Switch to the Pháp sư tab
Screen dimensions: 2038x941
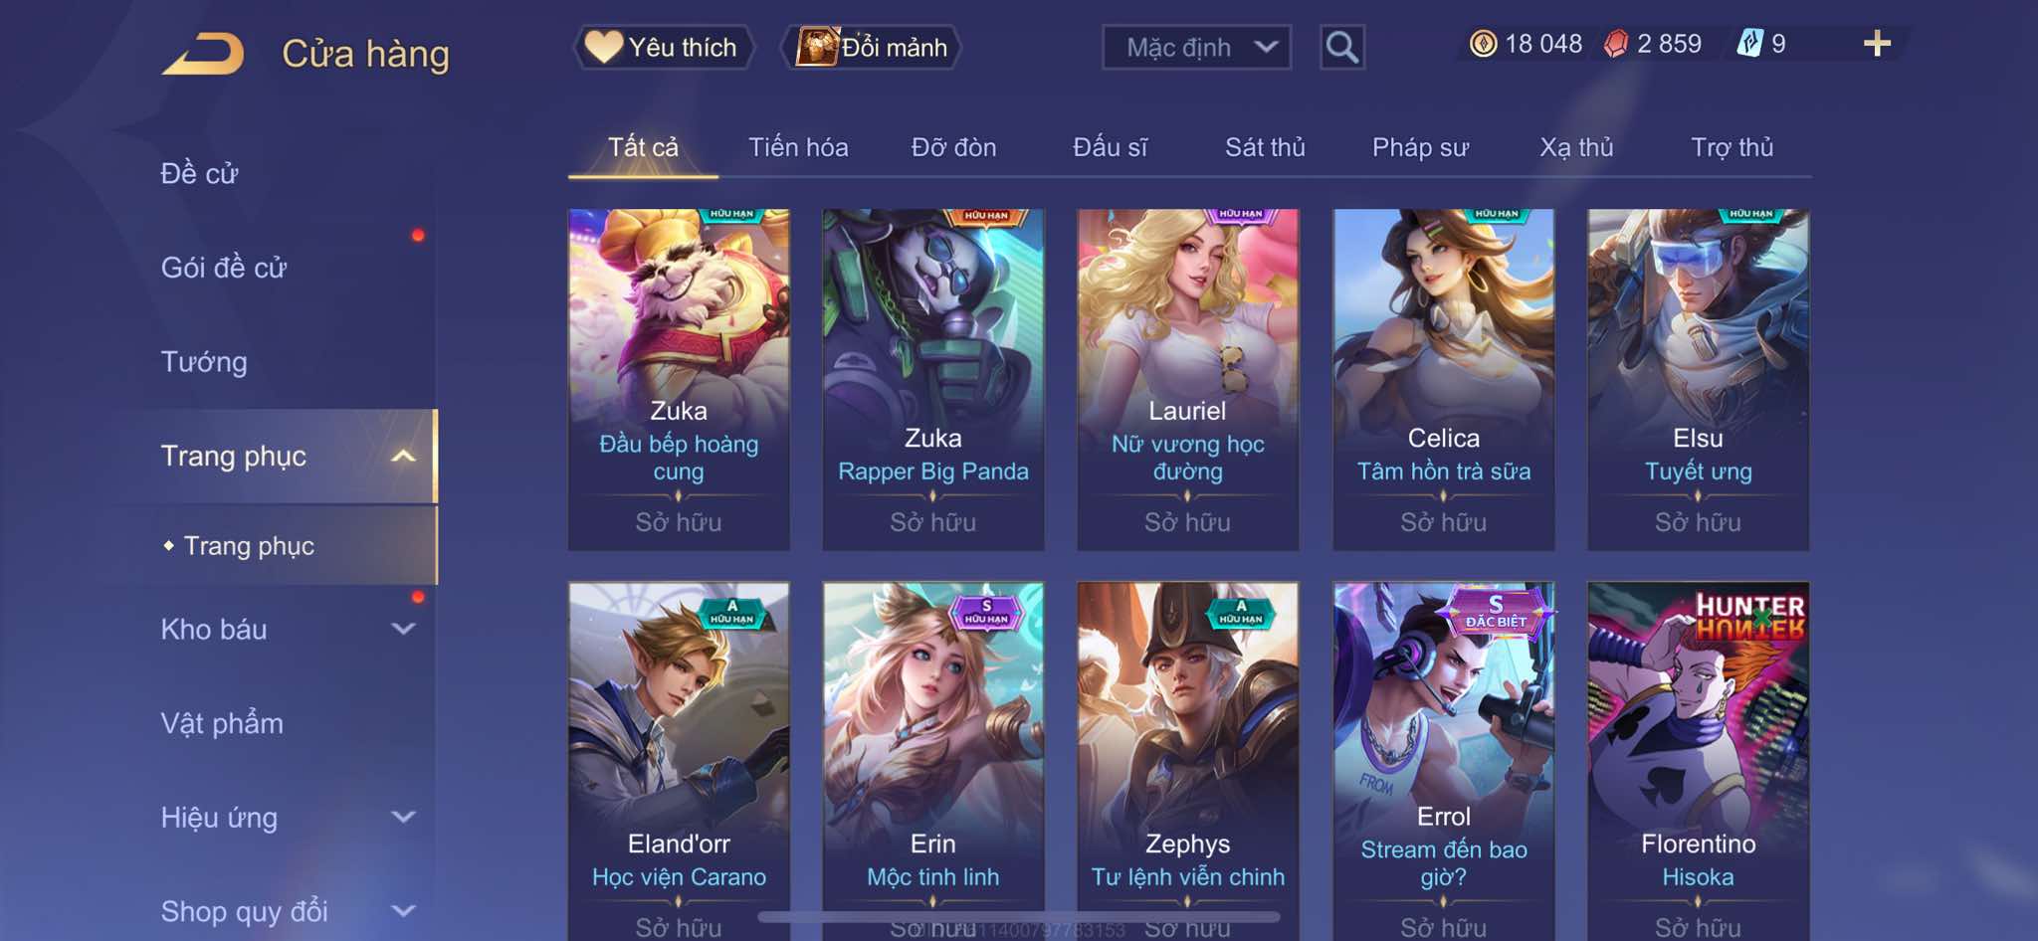click(x=1420, y=147)
